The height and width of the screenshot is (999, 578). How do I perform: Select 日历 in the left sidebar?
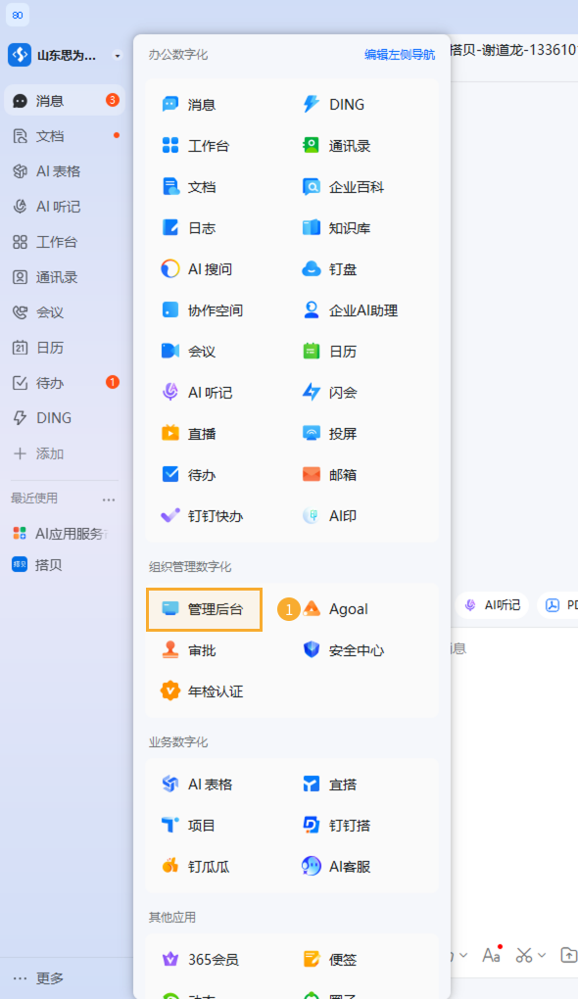pos(65,348)
